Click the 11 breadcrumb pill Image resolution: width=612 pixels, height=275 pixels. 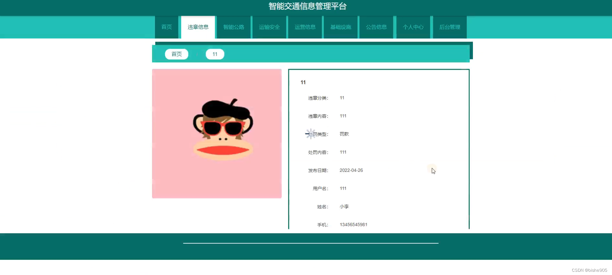coord(215,54)
